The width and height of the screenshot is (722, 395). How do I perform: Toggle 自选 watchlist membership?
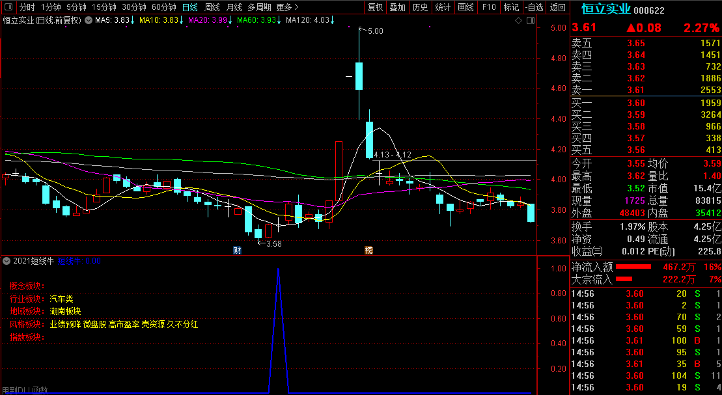pyautogui.click(x=533, y=8)
